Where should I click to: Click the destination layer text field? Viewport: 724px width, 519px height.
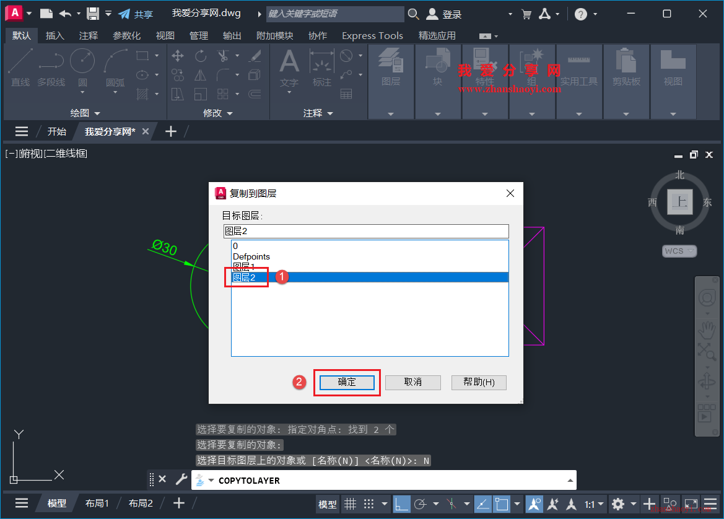point(366,232)
